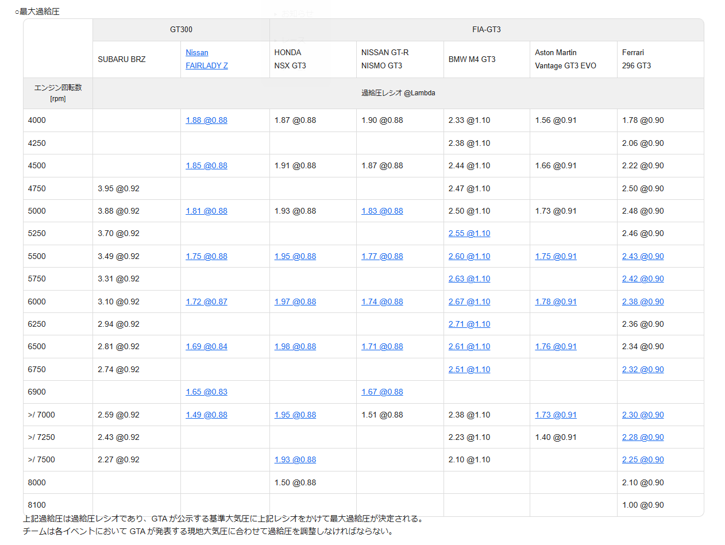Select the 1.49 @0.88 Fairlady Z link
The image size is (725, 545).
pos(206,415)
